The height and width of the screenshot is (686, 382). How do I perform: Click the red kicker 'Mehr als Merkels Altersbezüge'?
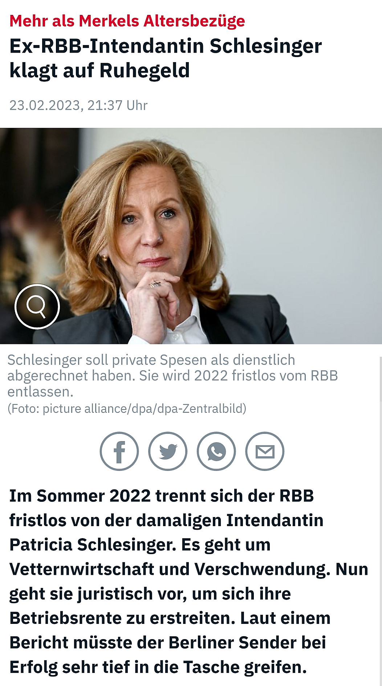point(127,21)
